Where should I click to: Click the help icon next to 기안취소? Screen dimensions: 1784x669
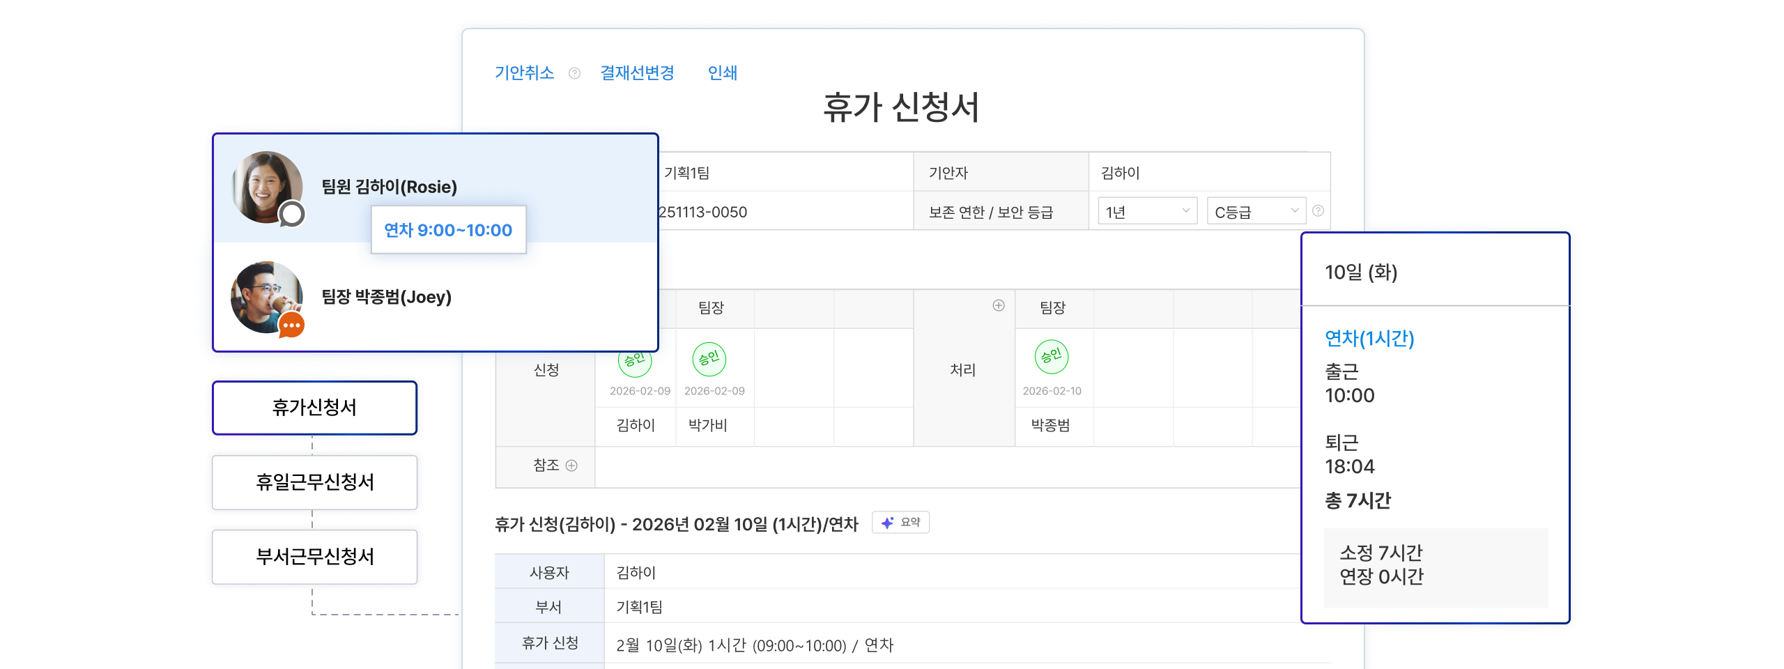pyautogui.click(x=574, y=73)
